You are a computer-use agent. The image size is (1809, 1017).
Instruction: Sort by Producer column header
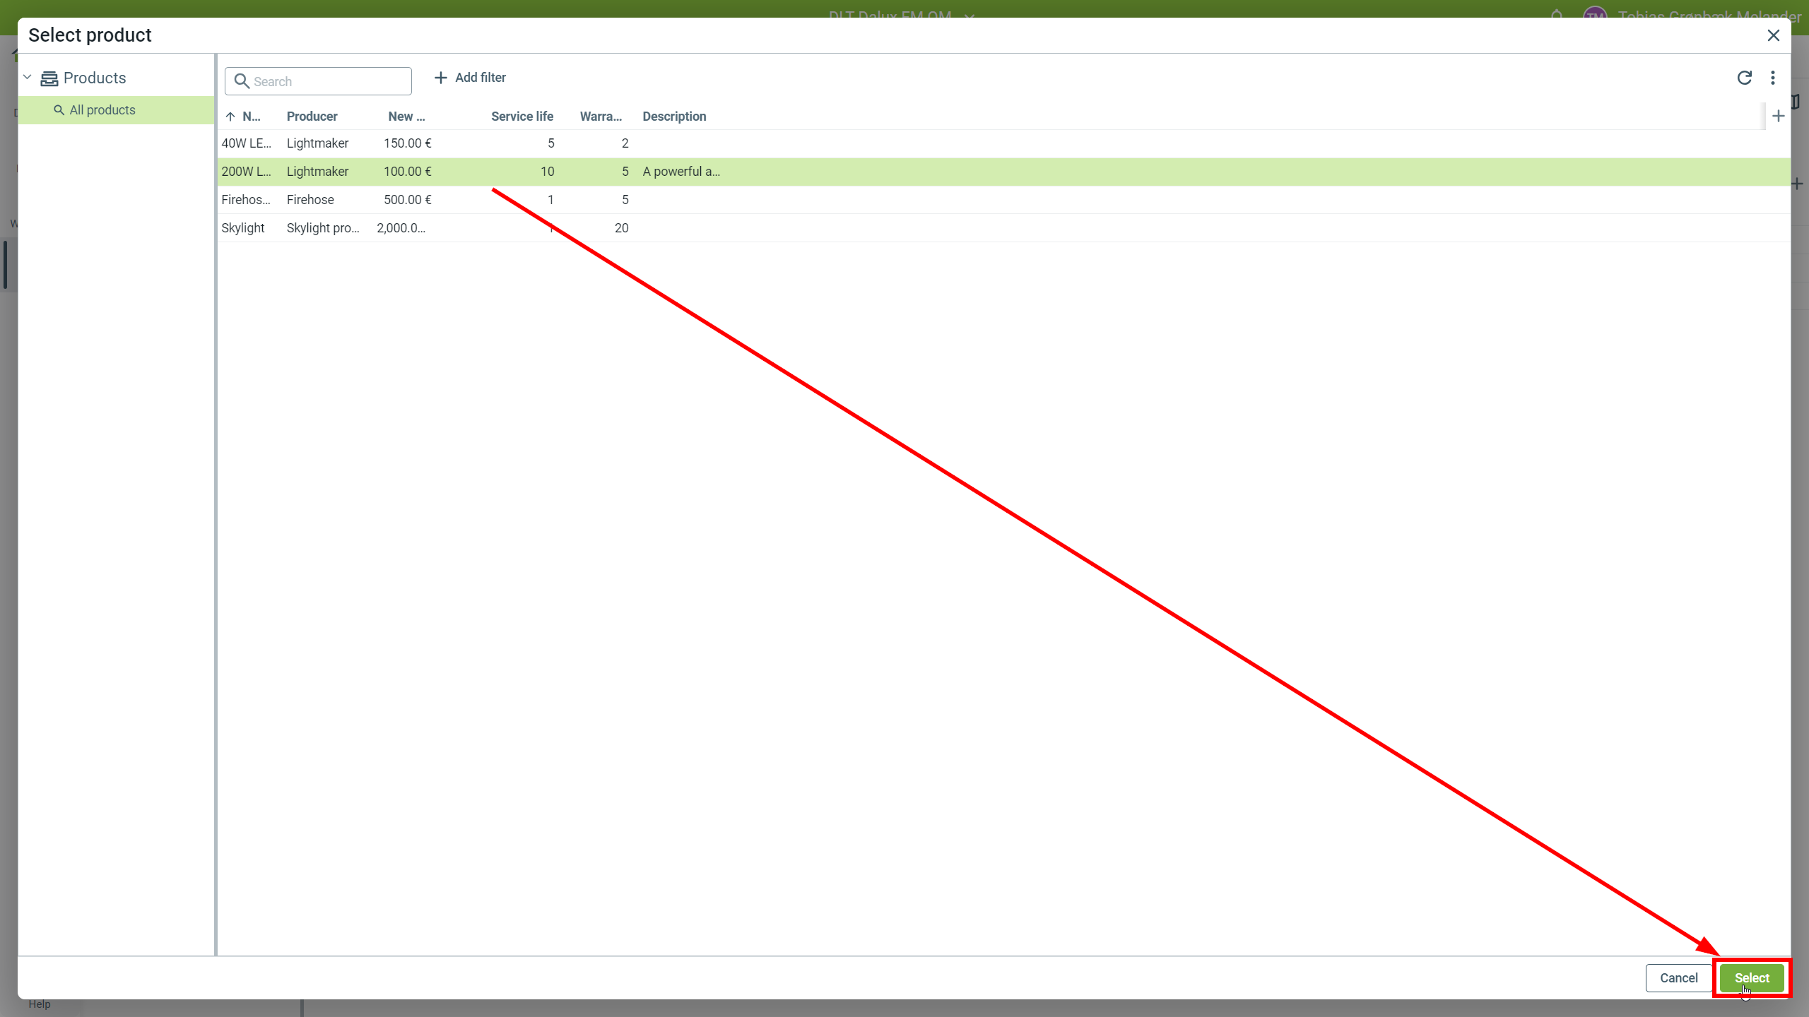[x=312, y=117]
